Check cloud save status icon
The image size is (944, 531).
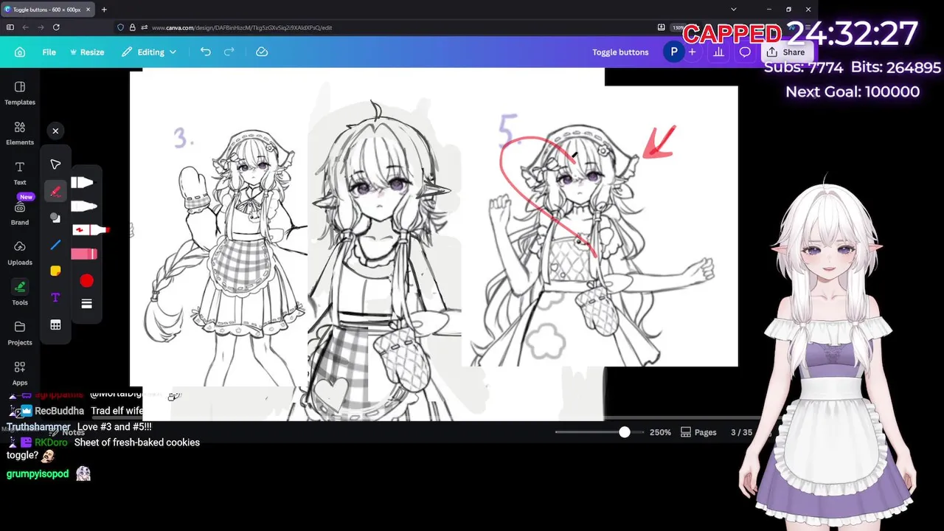pos(262,52)
